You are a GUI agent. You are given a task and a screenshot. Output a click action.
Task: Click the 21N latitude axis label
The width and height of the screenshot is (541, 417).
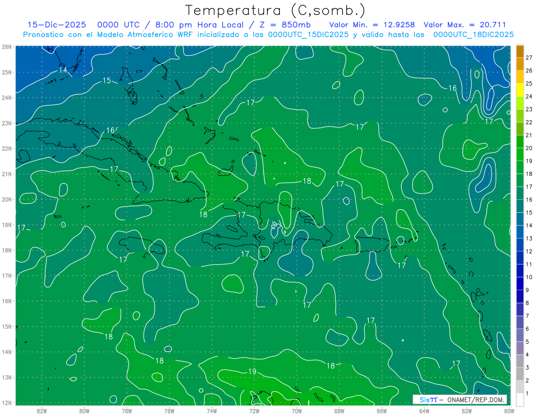point(7,174)
